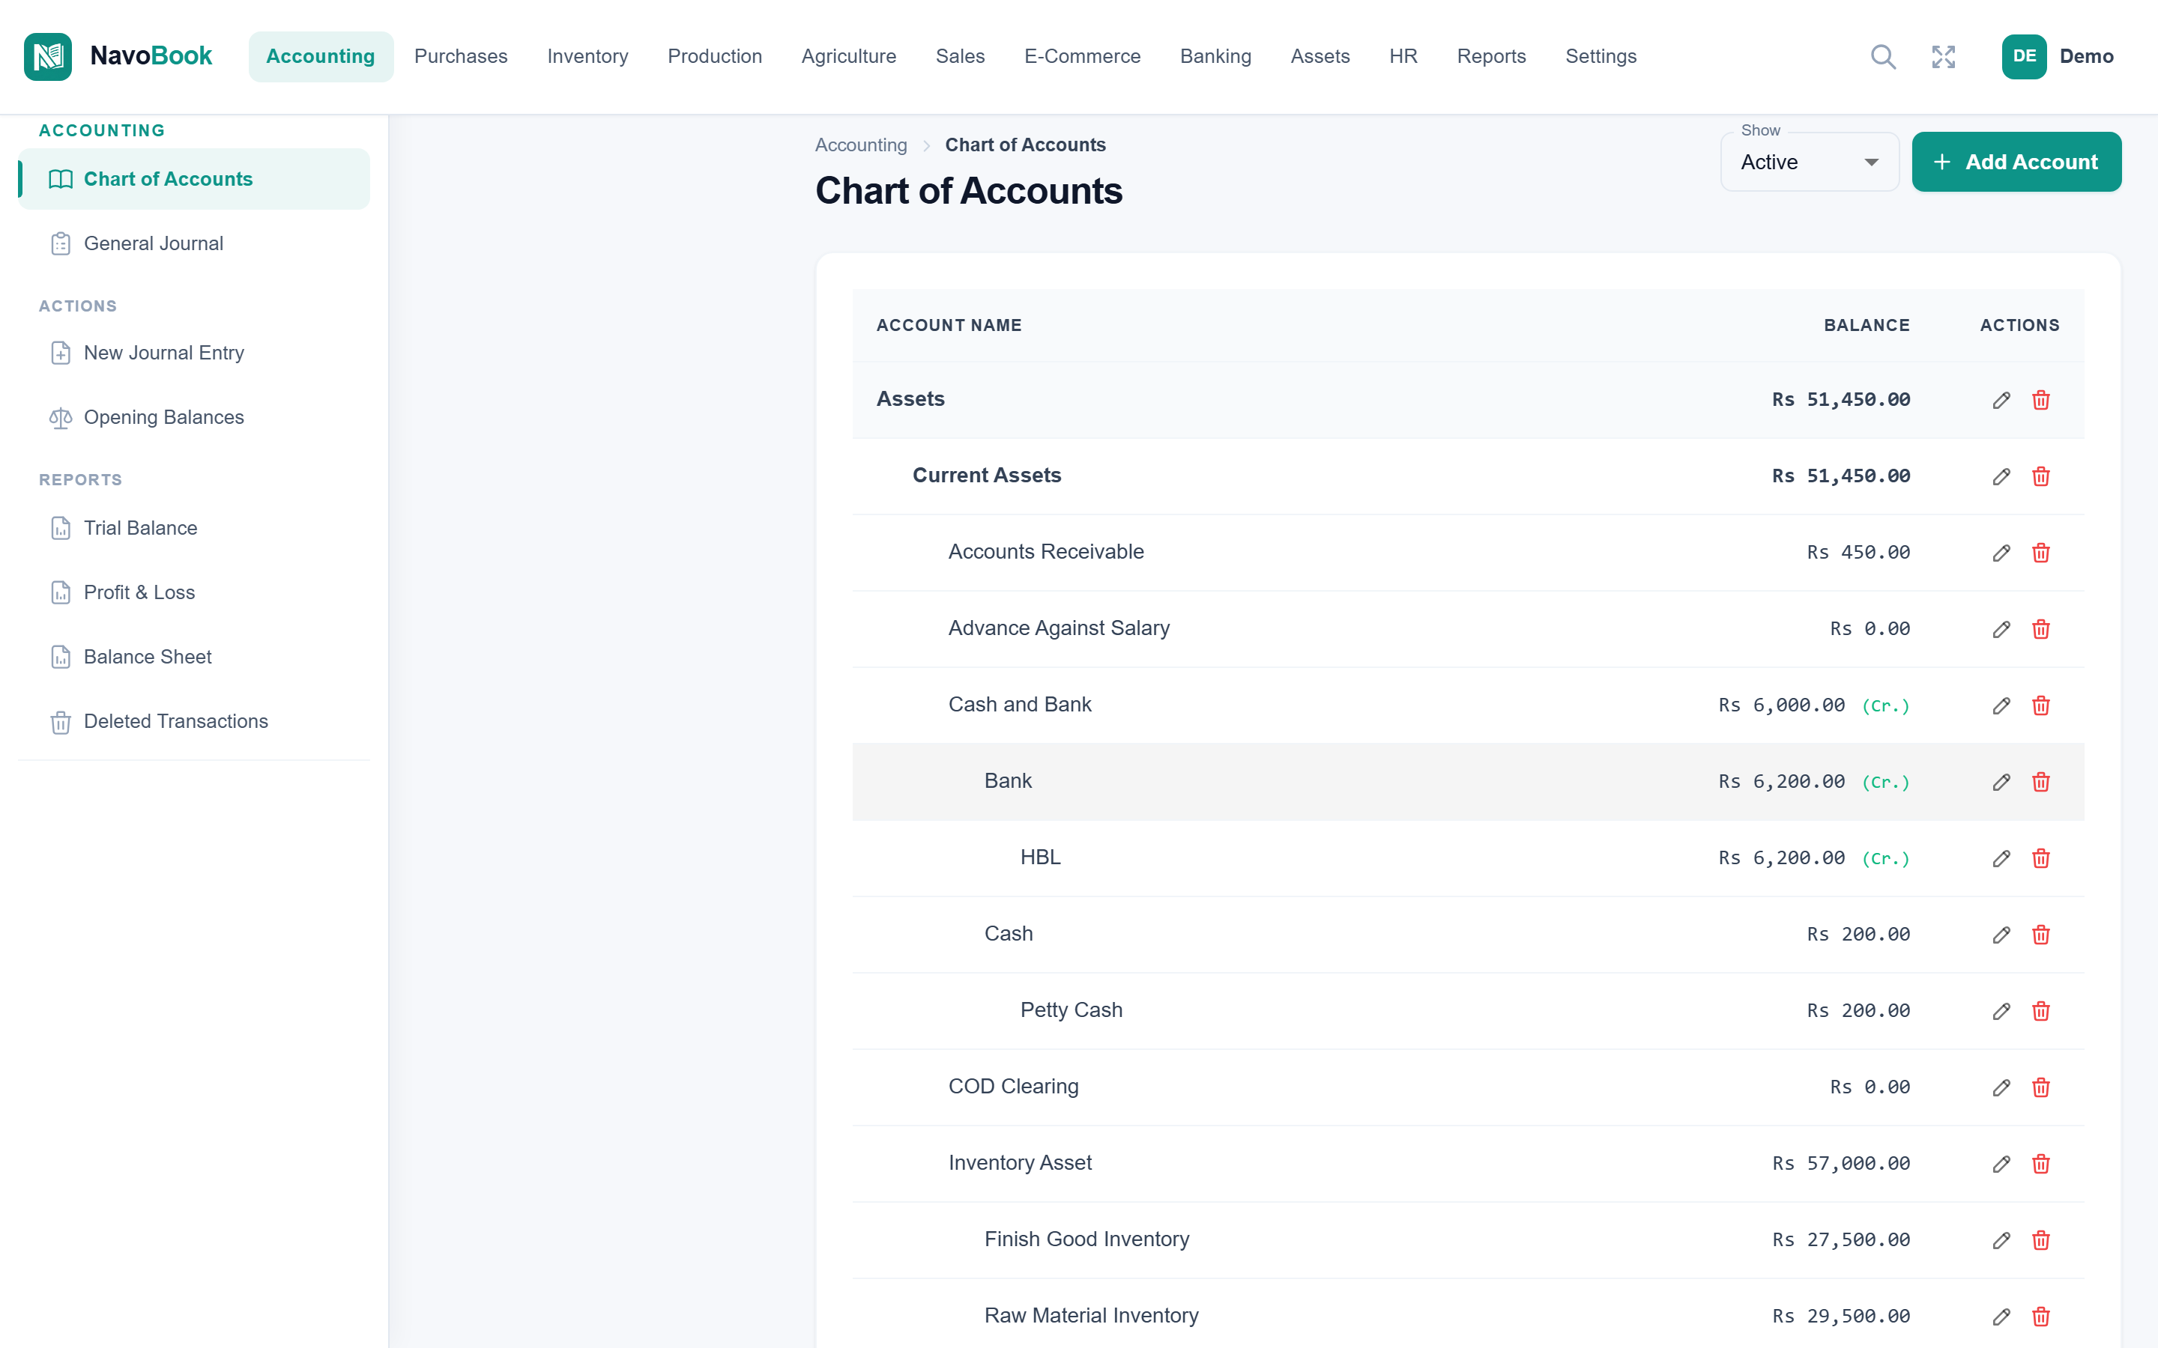2158x1348 pixels.
Task: Edit the Assets account with pencil icon
Action: click(x=2001, y=399)
